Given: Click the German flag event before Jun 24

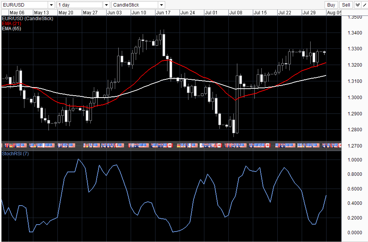Looking at the screenshot, I should [x=179, y=146].
